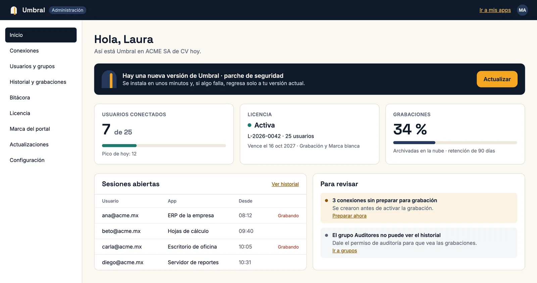Select the beto@acme.mx session row

tap(200, 231)
